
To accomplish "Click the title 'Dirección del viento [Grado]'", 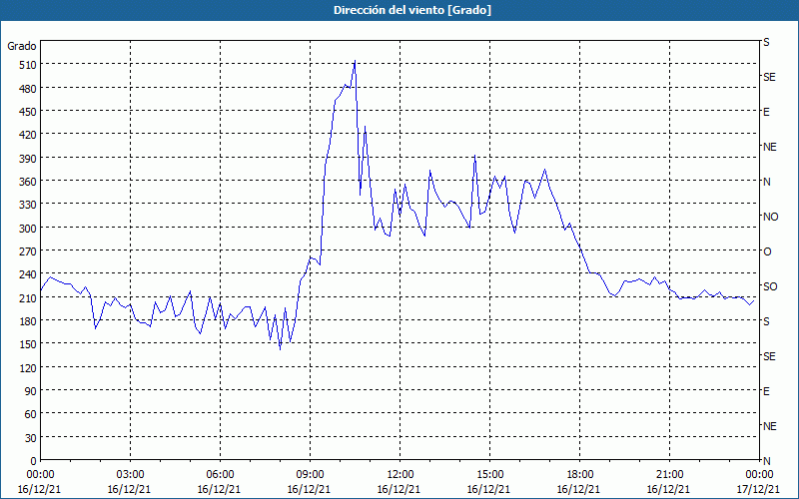I will pos(412,10).
